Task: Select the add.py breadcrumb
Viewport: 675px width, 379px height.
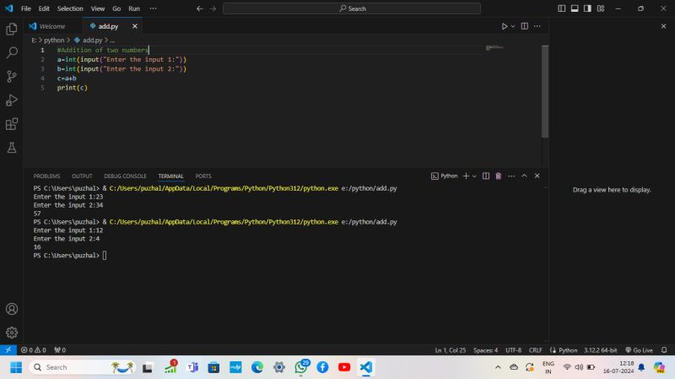Action: tap(89, 40)
